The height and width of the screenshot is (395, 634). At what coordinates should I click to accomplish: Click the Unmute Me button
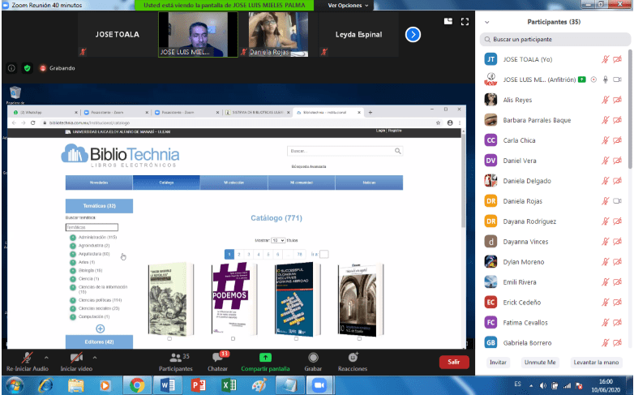[540, 363]
